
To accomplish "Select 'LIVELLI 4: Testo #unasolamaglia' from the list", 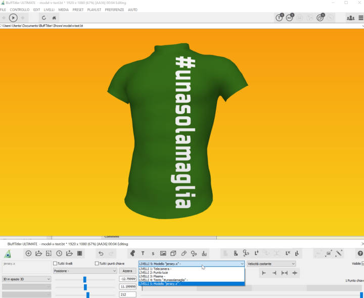I will tap(192, 280).
